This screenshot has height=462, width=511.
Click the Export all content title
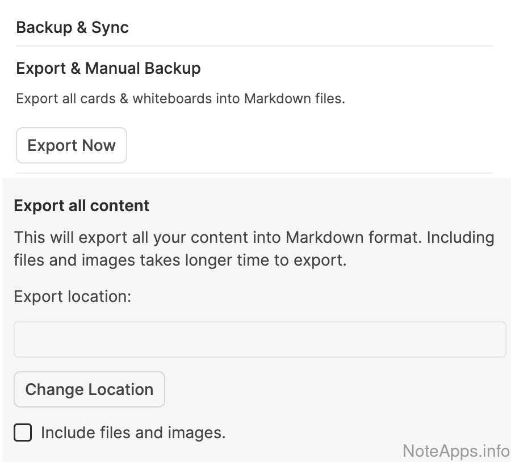(81, 205)
